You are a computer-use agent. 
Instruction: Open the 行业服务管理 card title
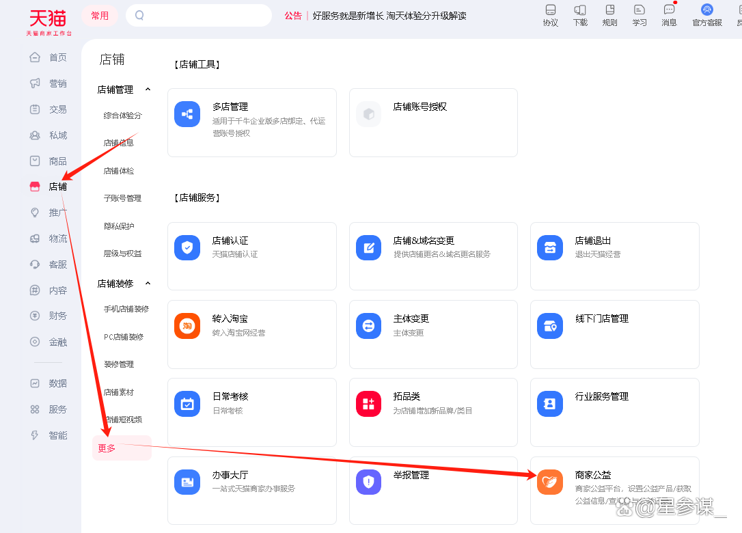point(601,396)
